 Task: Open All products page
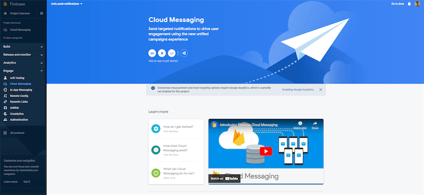pos(17,133)
